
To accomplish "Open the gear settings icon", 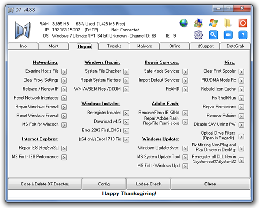I will point(198,35).
